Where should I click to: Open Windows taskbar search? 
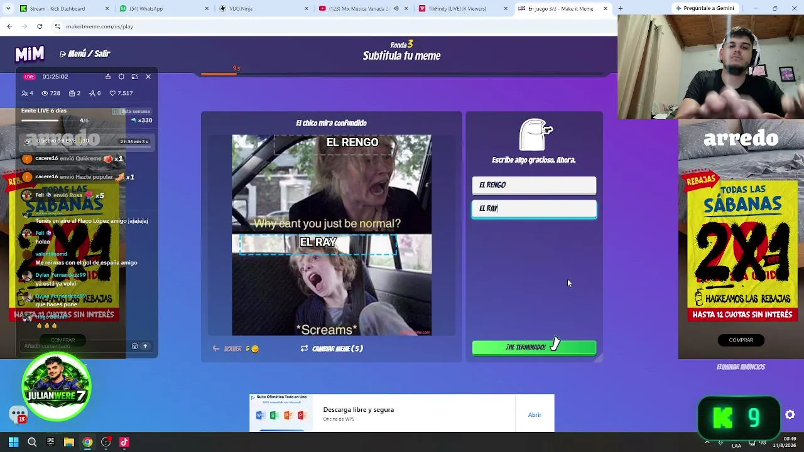click(32, 442)
